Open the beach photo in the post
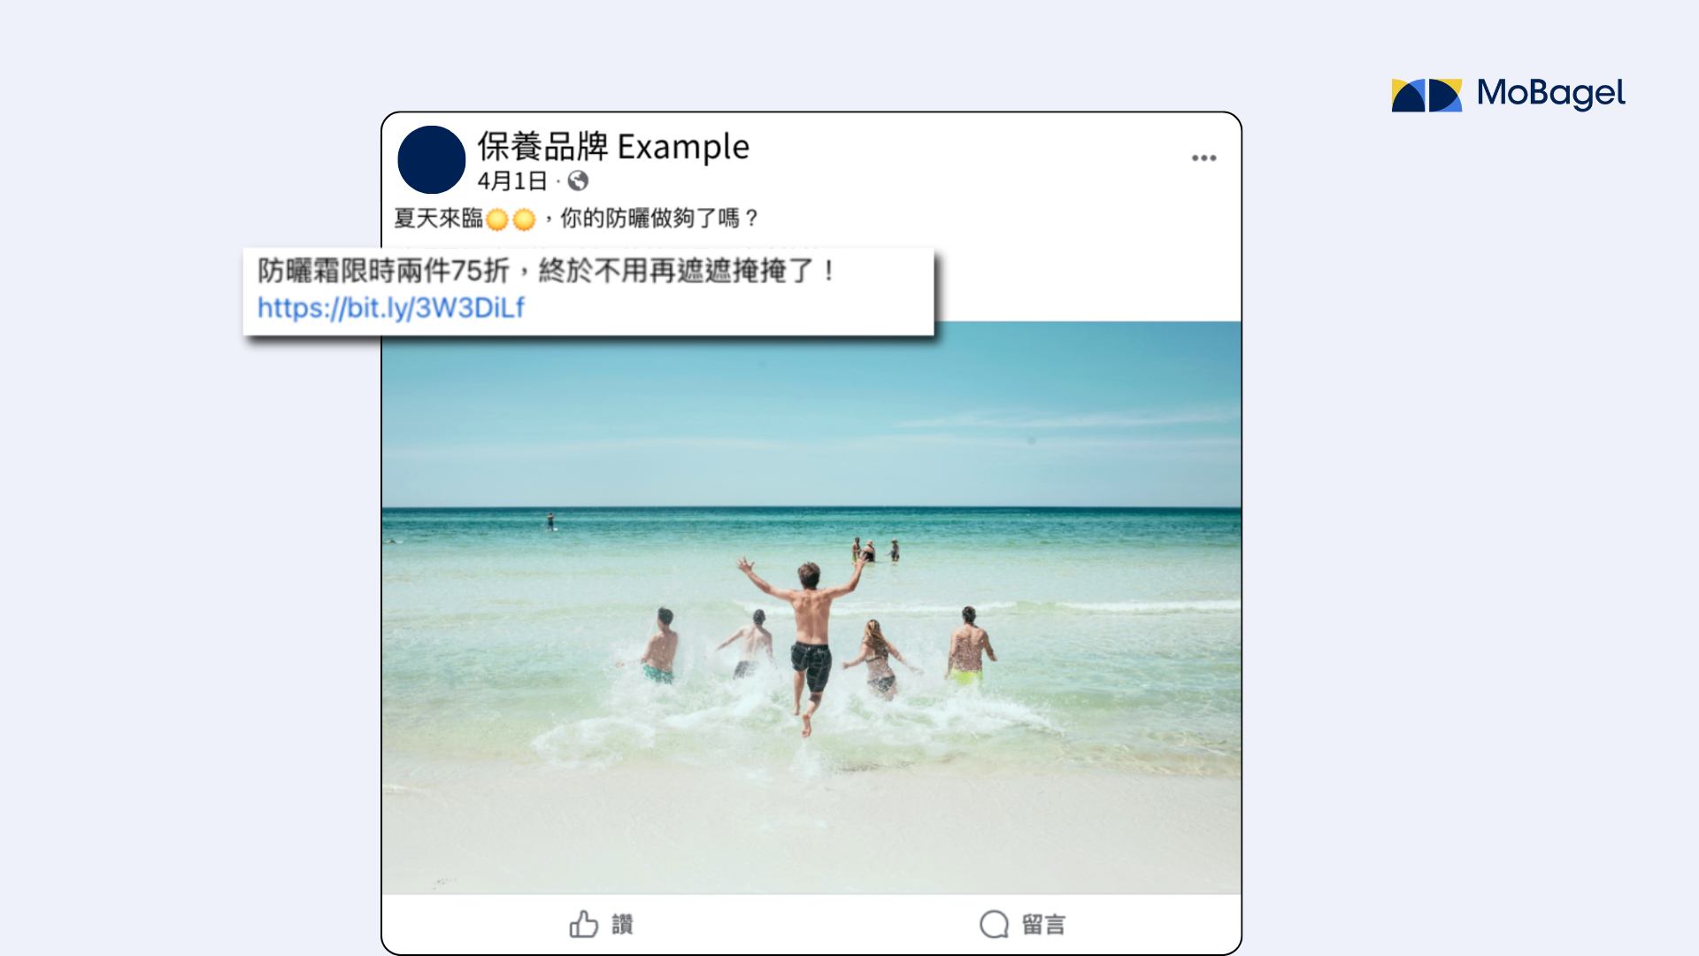The image size is (1699, 956). coord(811,607)
